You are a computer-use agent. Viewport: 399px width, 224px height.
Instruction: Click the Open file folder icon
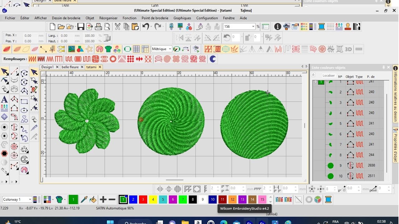pos(61,27)
